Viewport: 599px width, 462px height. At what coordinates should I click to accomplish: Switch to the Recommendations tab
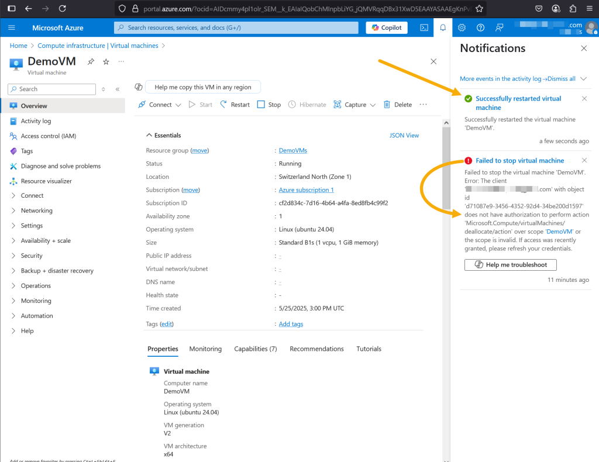pyautogui.click(x=316, y=349)
